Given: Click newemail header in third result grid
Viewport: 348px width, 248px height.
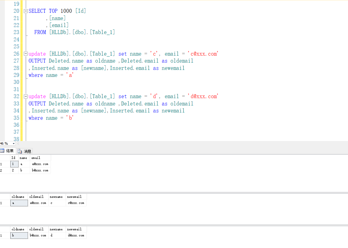Looking at the screenshot, I should tap(76, 229).
